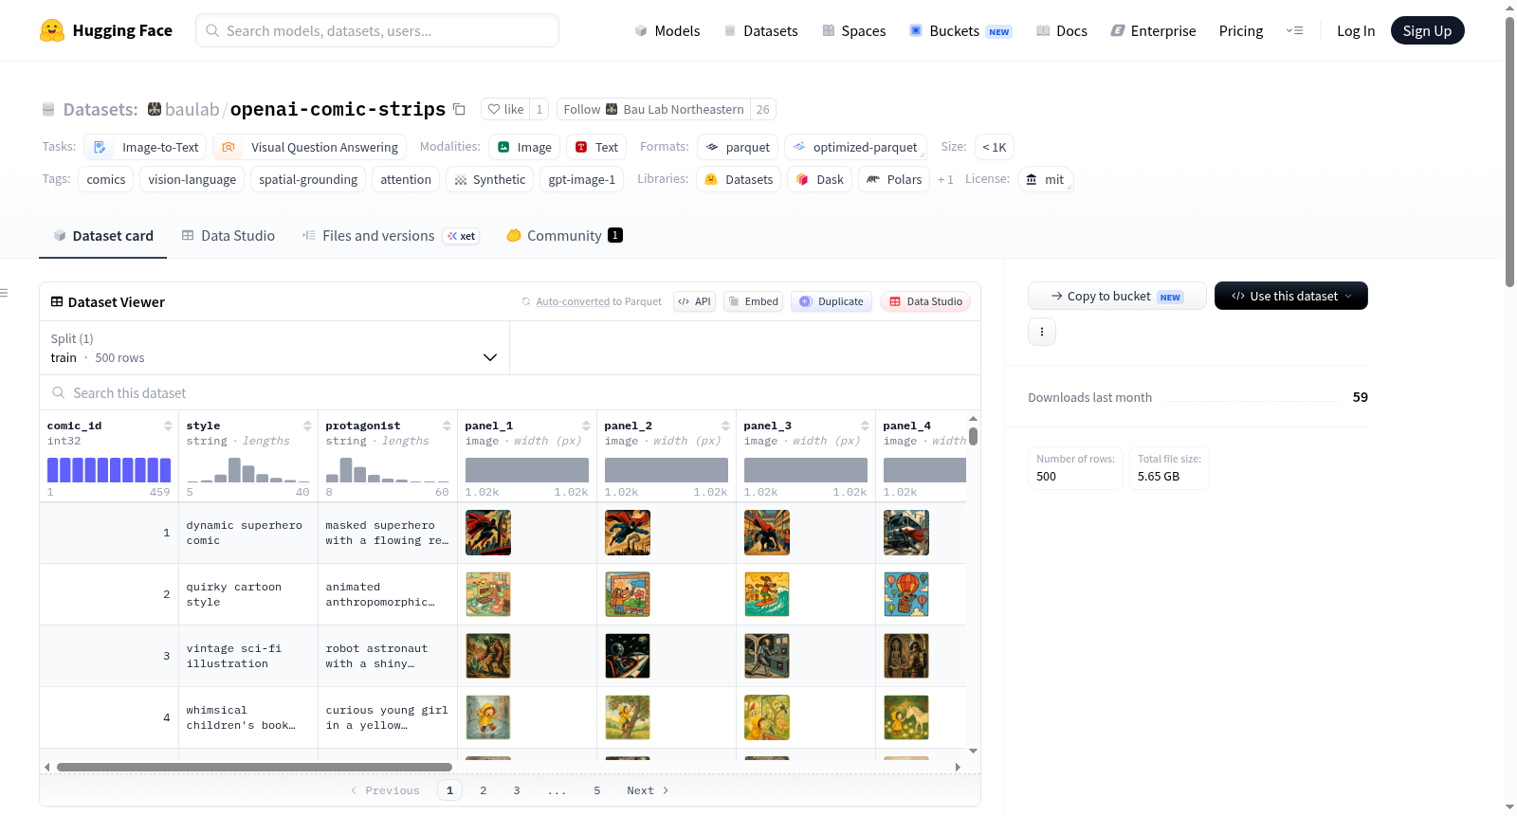Click the Hugging Face logo icon
The image size is (1517, 816).
pos(52,30)
